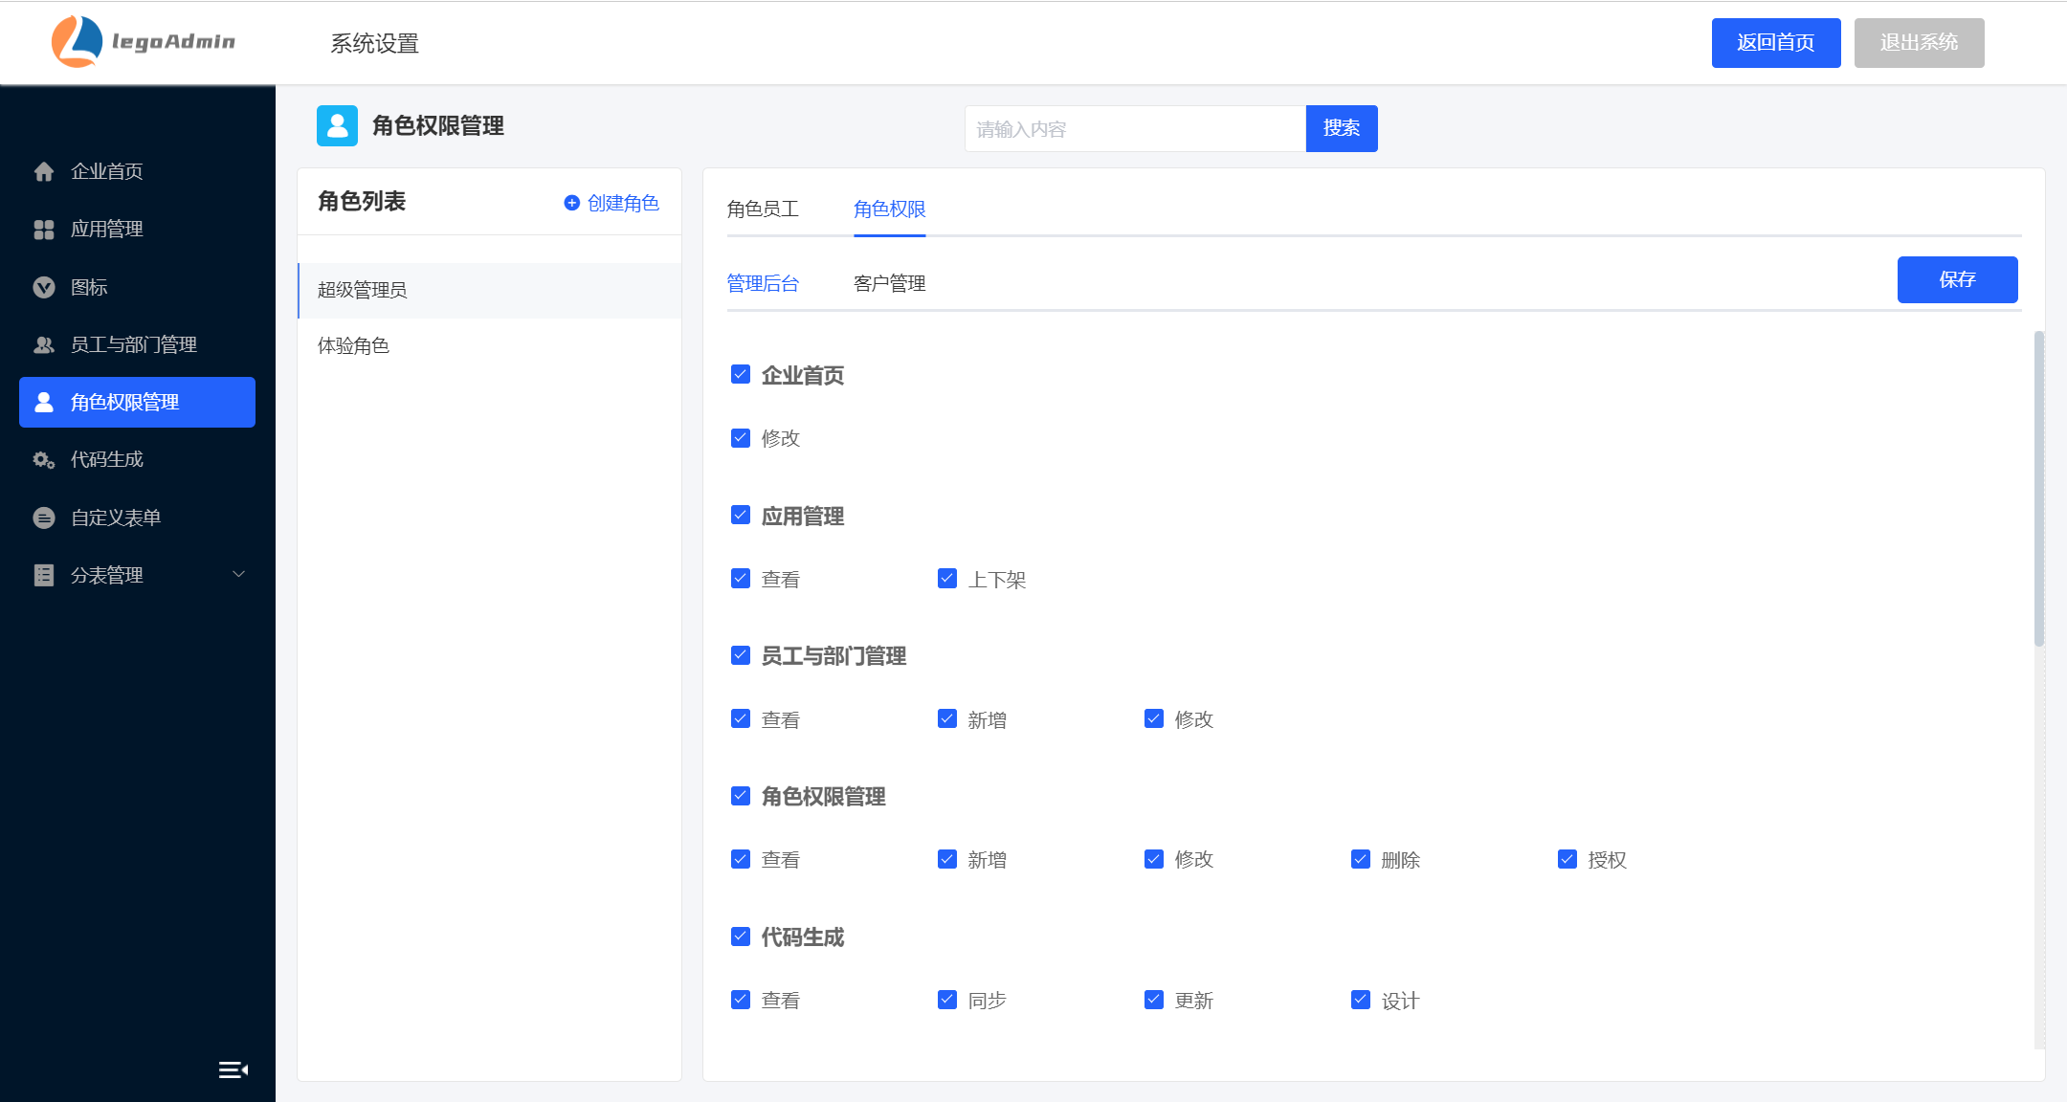This screenshot has height=1102, width=2067.
Task: Click the blue 保存 button
Action: pos(1957,279)
